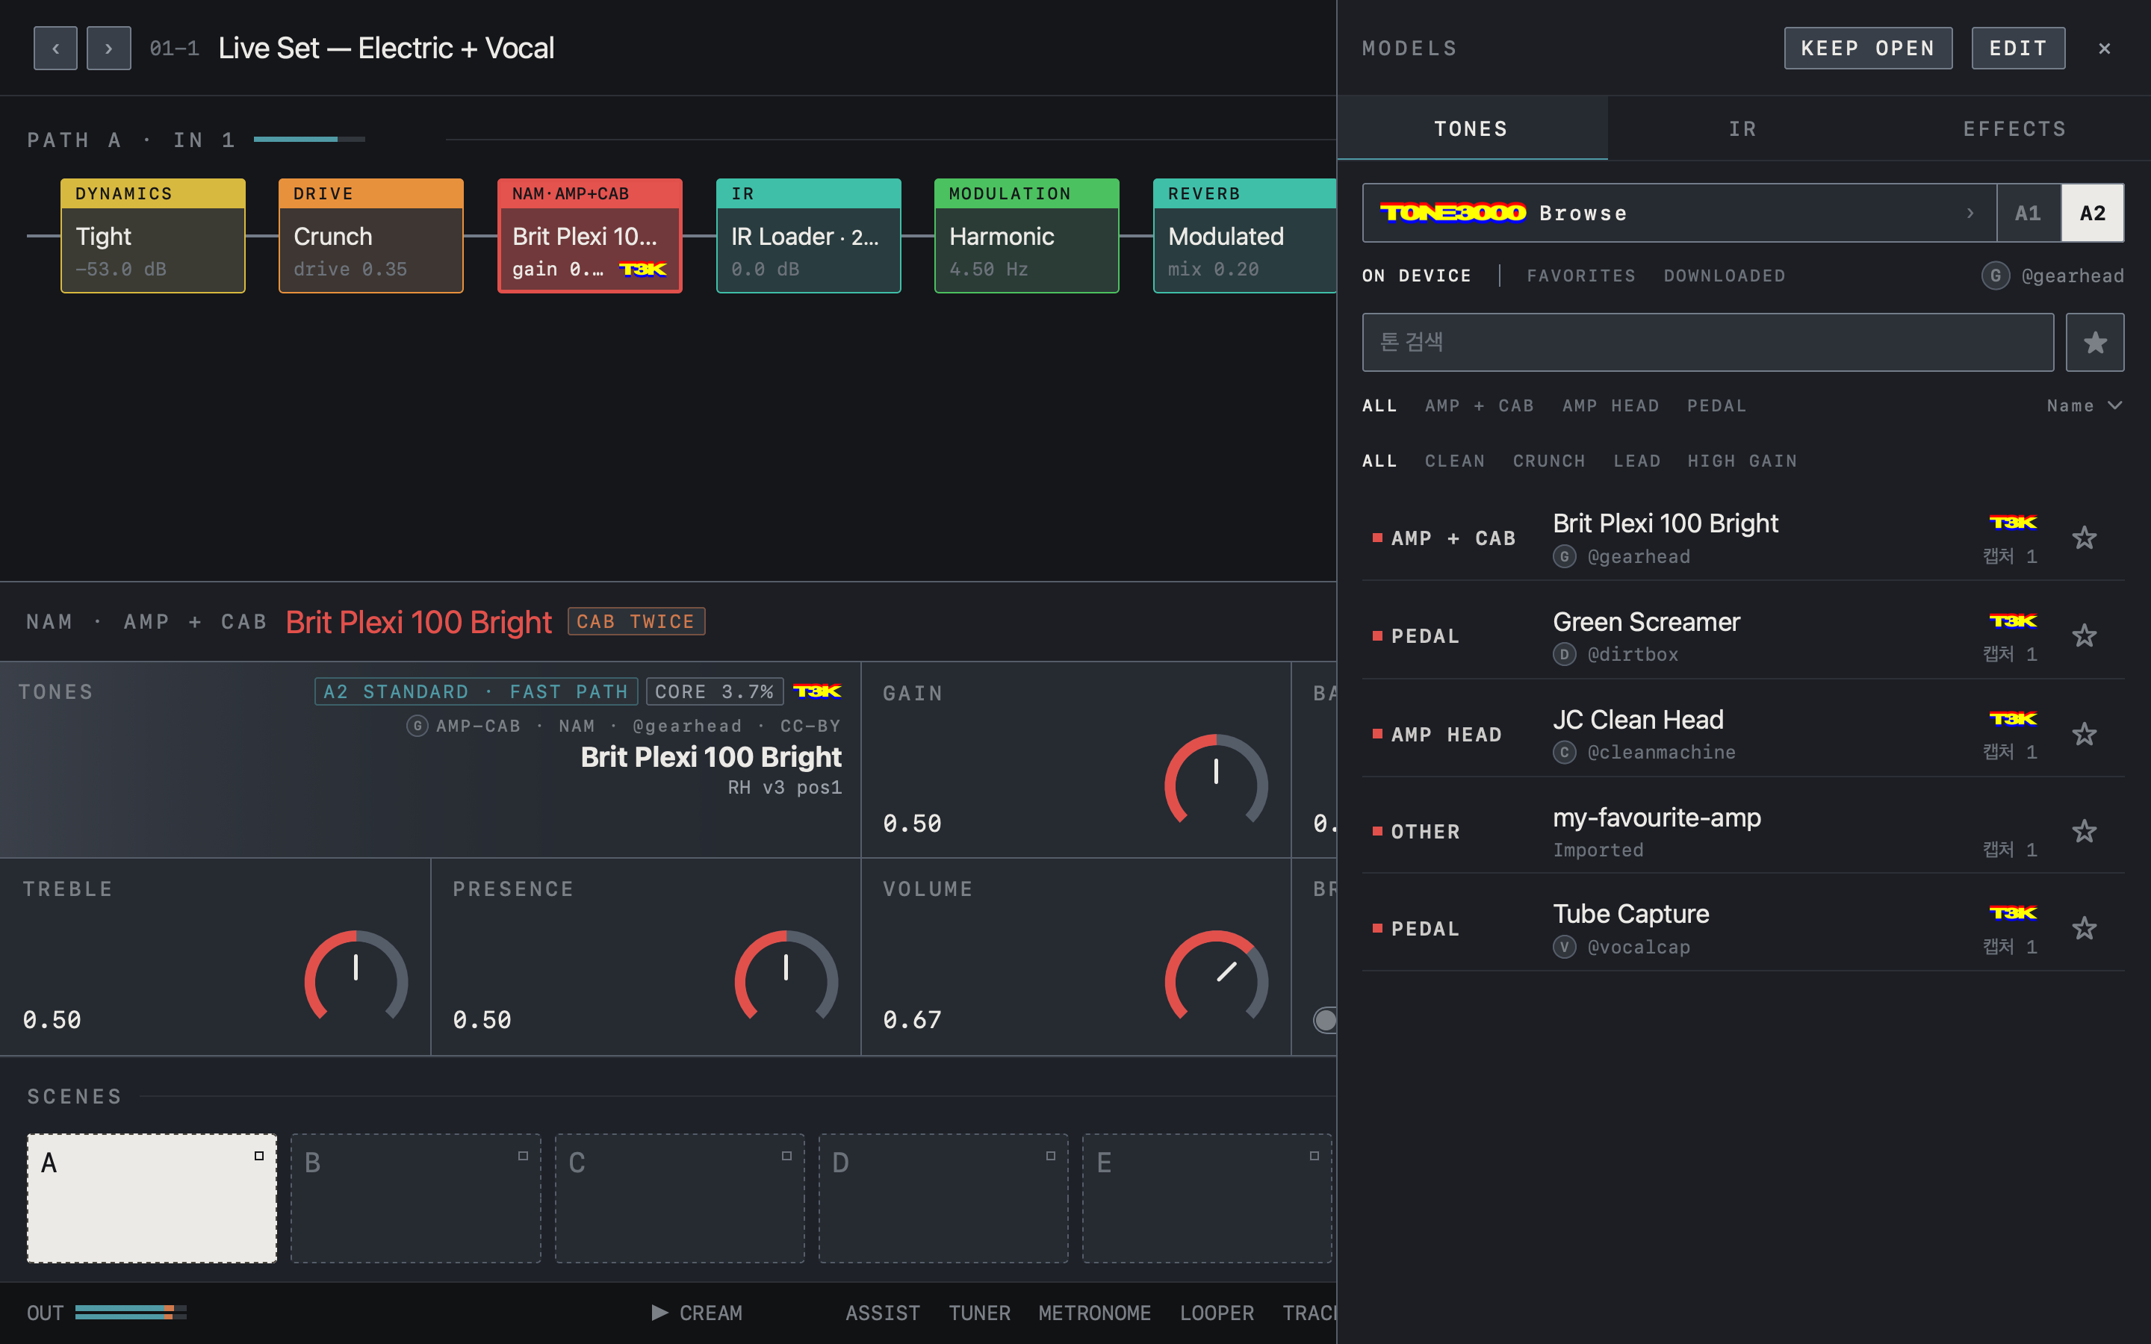Toggle favorites filter star beside search

click(2095, 342)
